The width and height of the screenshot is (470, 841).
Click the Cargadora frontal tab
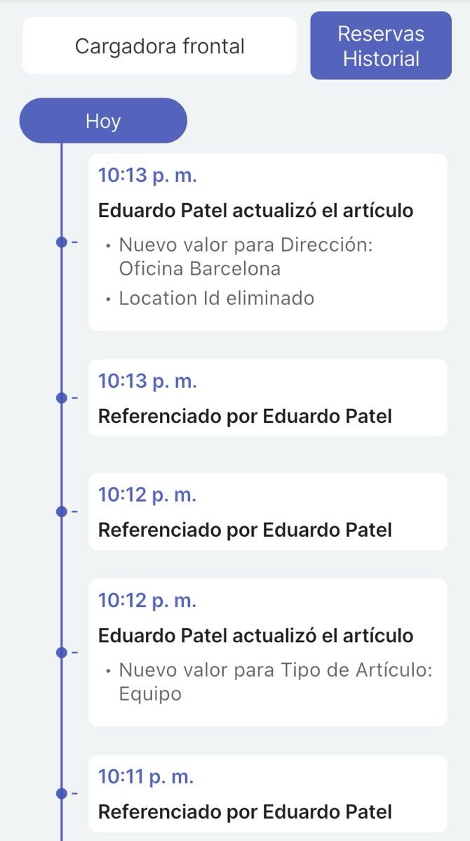point(159,46)
